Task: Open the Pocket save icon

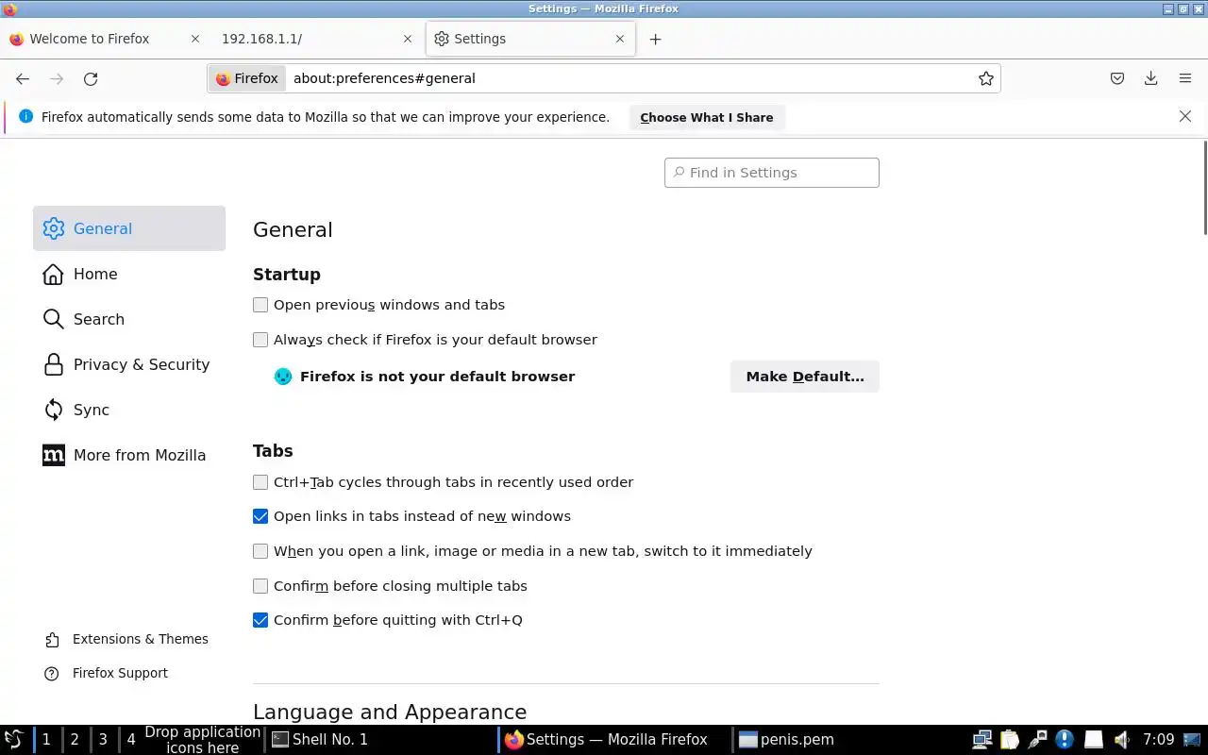Action: tap(1117, 78)
